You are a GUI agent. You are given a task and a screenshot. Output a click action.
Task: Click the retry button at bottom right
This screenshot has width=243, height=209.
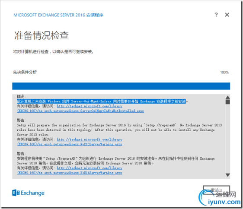point(216,190)
